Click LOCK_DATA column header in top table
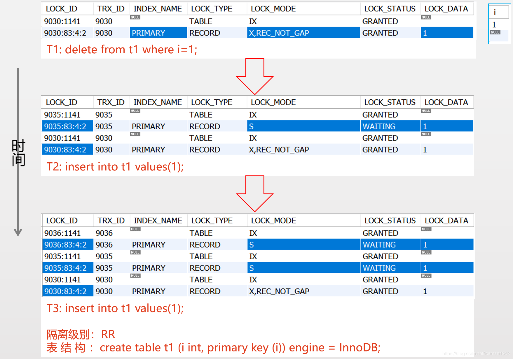This screenshot has width=513, height=359. tap(447, 9)
